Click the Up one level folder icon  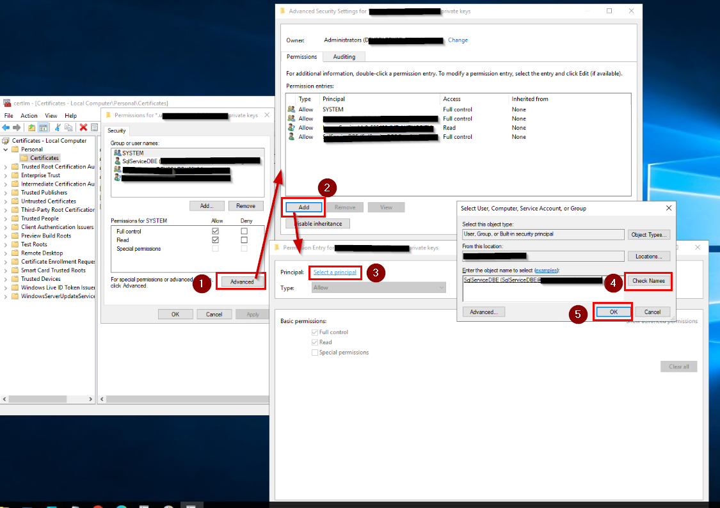click(x=31, y=127)
